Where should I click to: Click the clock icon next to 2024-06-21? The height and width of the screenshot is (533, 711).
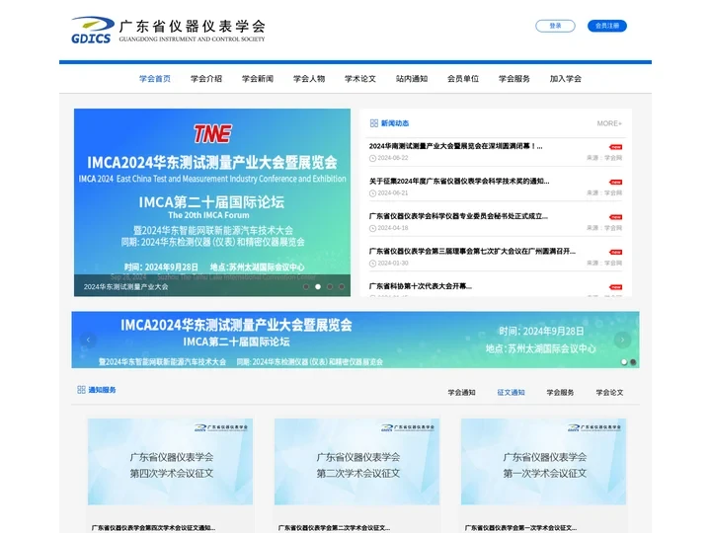click(372, 193)
